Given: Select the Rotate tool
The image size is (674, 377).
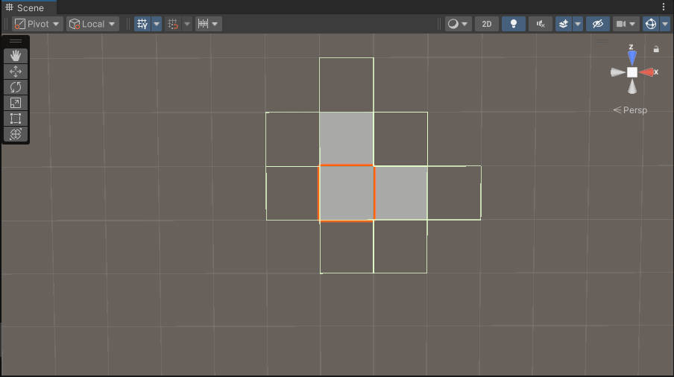Looking at the screenshot, I should tap(16, 87).
